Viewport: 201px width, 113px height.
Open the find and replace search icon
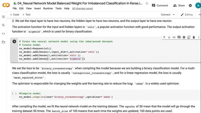click(3, 25)
